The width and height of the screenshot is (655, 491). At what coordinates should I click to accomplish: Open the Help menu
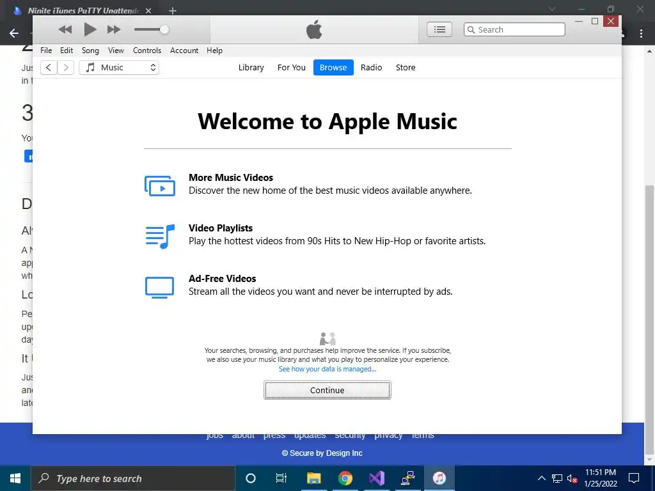(214, 51)
